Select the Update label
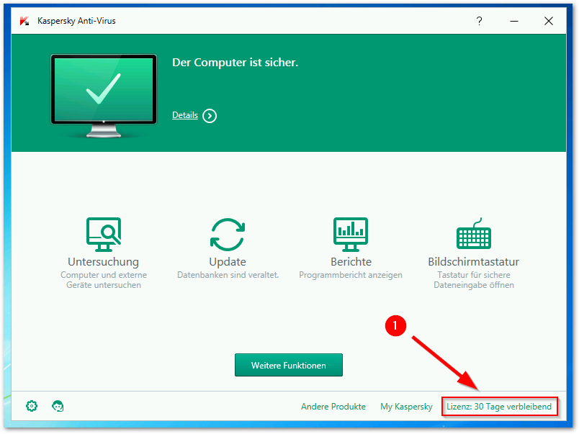Image resolution: width=579 pixels, height=434 pixels. coord(228,262)
